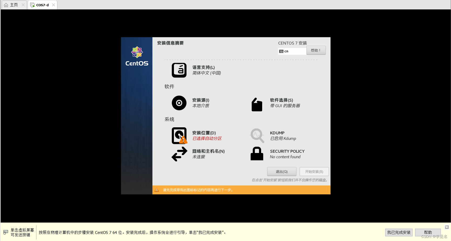Open the KDUMP magnifier icon

click(x=257, y=135)
